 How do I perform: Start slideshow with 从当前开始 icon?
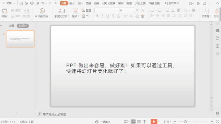pos(42,11)
